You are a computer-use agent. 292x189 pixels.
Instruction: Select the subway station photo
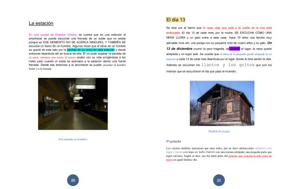click(x=73, y=104)
